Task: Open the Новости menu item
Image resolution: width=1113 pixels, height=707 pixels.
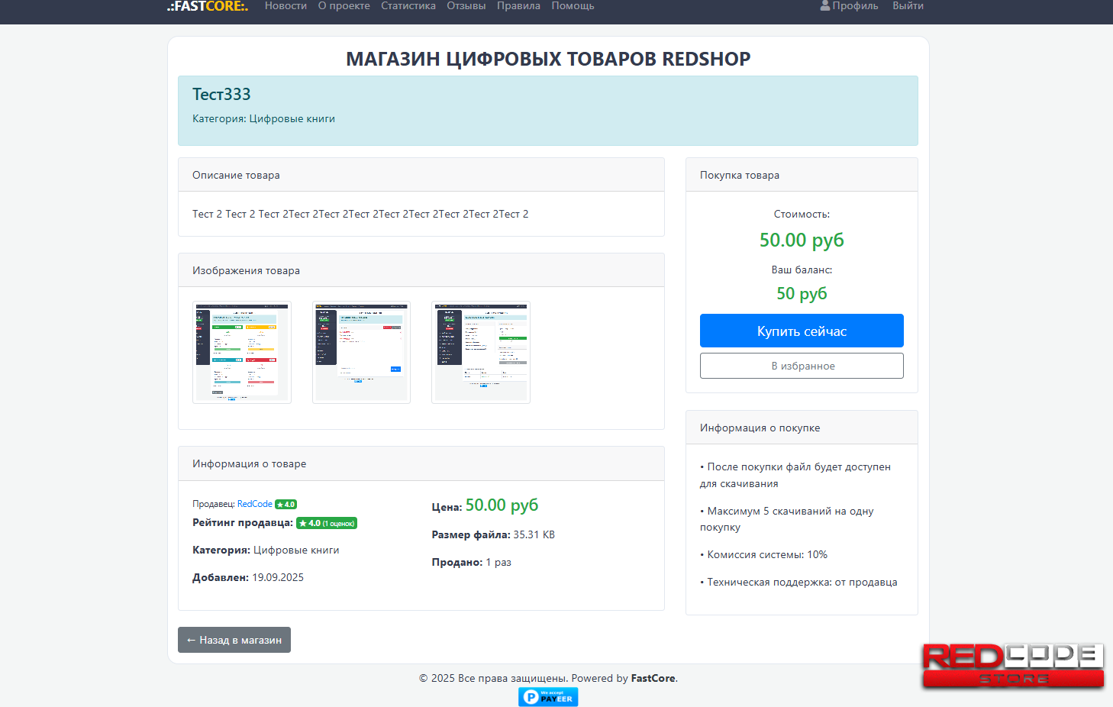Action: [286, 6]
